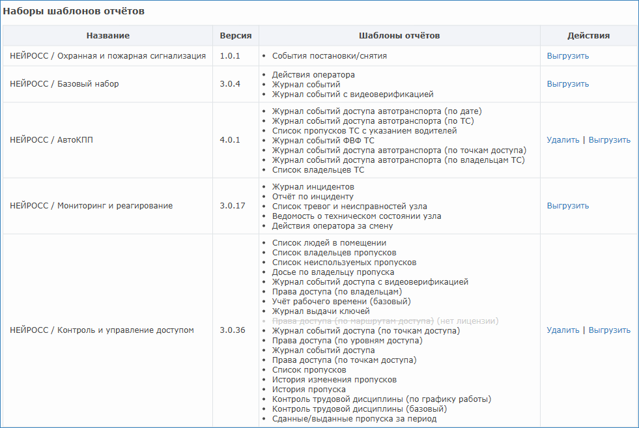Viewport: 639px width, 428px height.
Task: Click template Журнал событий ФВФ ТС
Action: tap(323, 141)
